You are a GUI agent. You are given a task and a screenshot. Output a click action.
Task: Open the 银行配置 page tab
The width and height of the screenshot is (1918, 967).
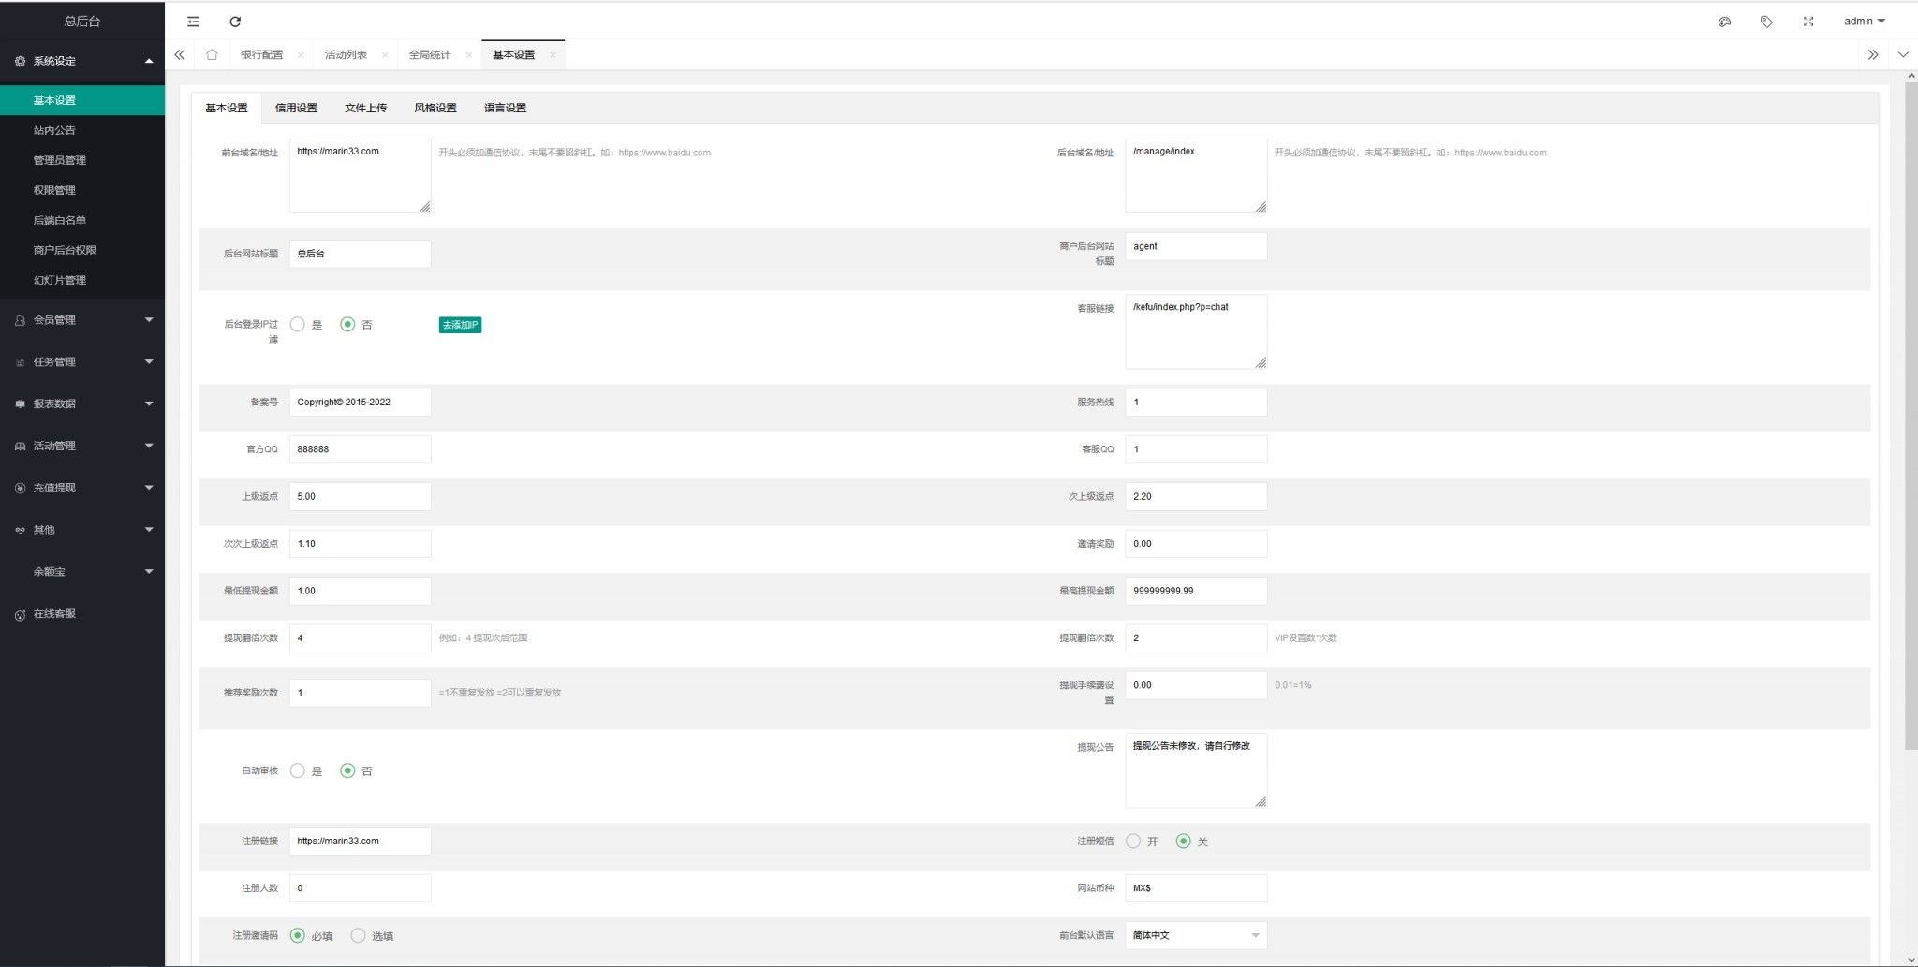[261, 54]
